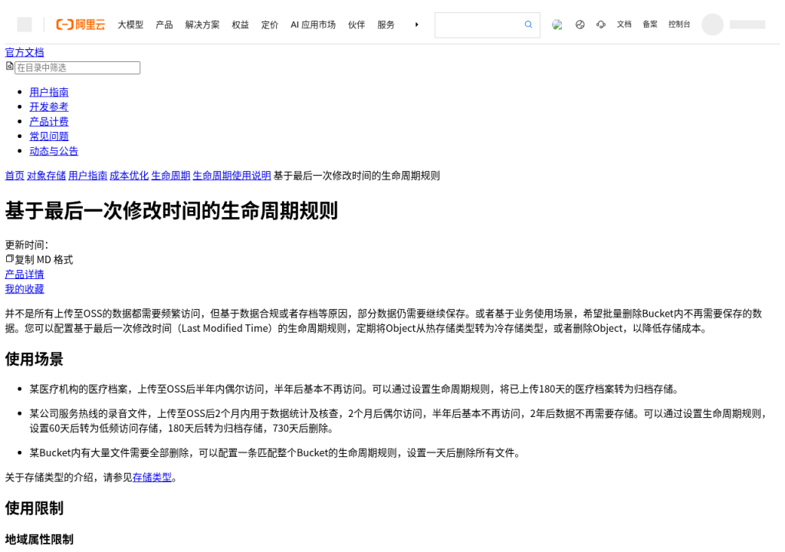Click the bullet starting 某医疗机构的医疗档案
The width and height of the screenshot is (785, 552).
(354, 389)
